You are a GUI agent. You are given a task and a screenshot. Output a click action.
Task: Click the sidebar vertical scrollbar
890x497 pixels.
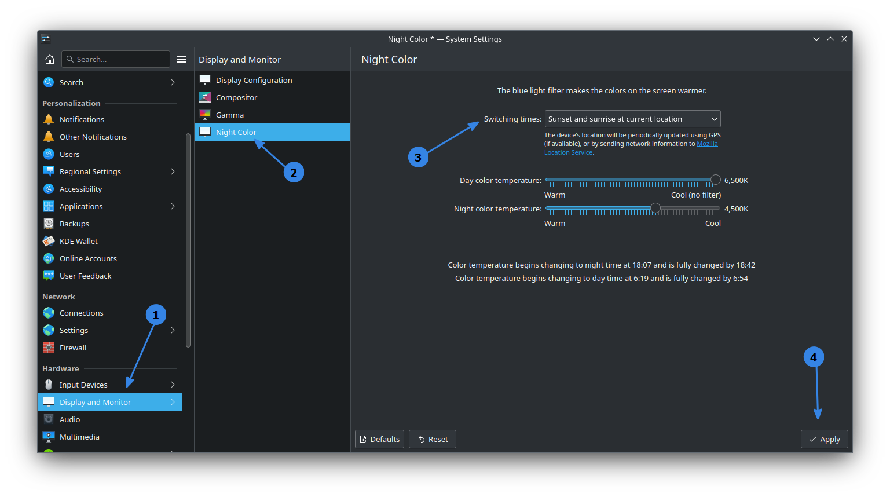(x=188, y=240)
